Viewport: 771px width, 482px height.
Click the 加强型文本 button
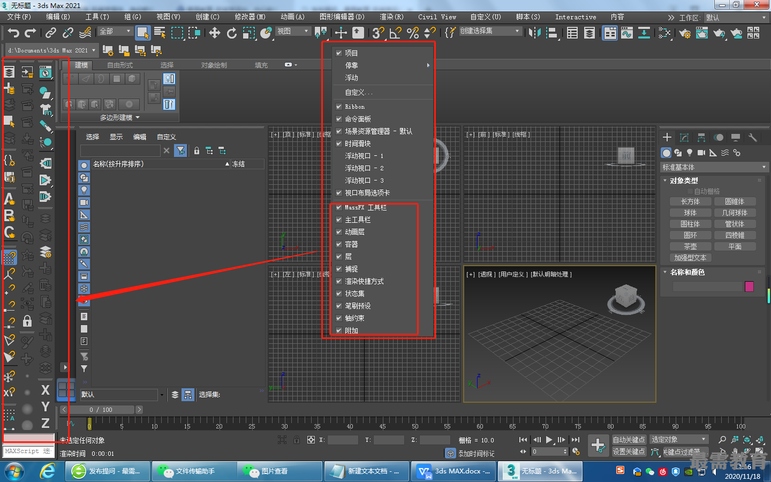691,258
